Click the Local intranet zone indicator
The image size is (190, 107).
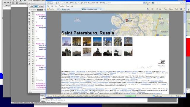point(157,96)
